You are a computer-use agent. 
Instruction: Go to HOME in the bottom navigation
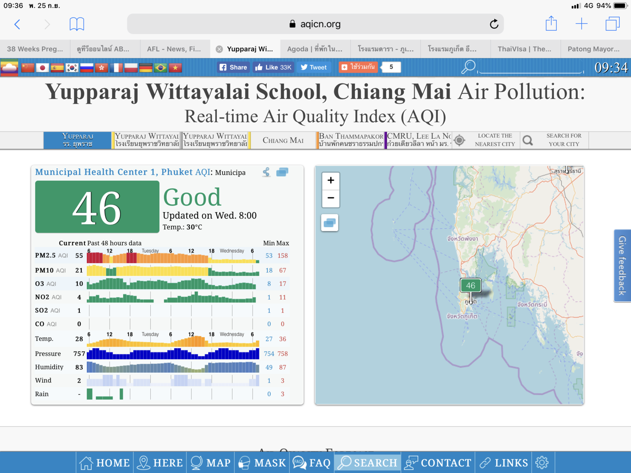(x=105, y=463)
